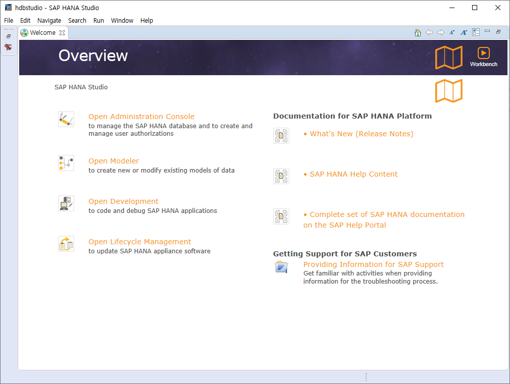The width and height of the screenshot is (510, 384).
Task: Open the Run menu
Action: 98,21
